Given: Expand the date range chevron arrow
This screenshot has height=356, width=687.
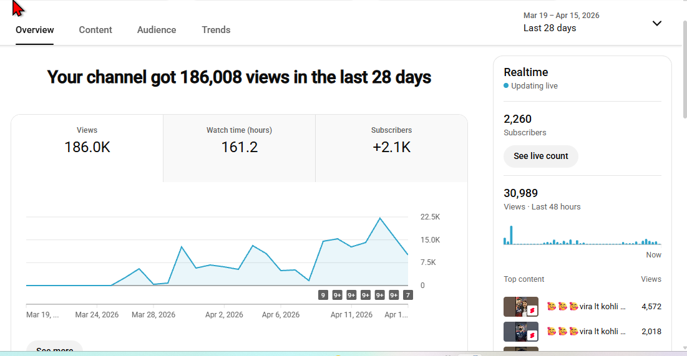Looking at the screenshot, I should [x=656, y=23].
